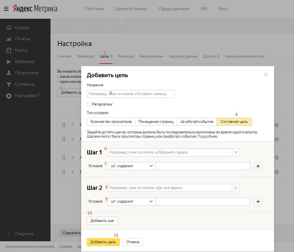The height and width of the screenshot is (252, 294).
Task: Click the plus icon in Шаг 1 condition
Action: click(258, 166)
